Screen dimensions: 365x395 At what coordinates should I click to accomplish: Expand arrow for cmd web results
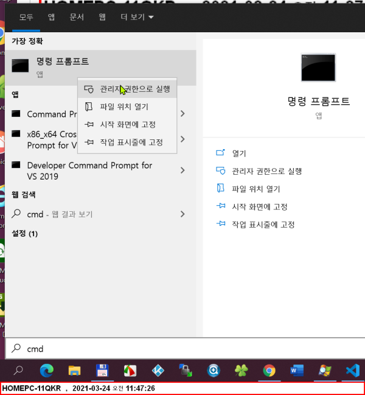coord(182,214)
